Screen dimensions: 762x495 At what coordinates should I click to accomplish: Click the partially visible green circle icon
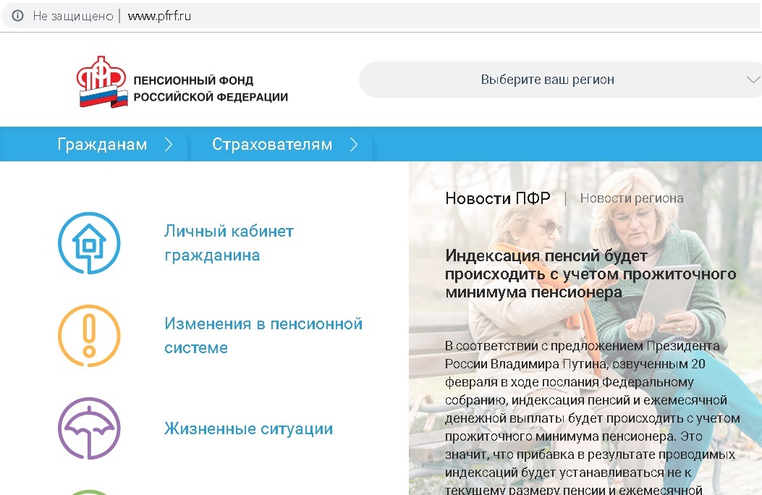pos(89,492)
